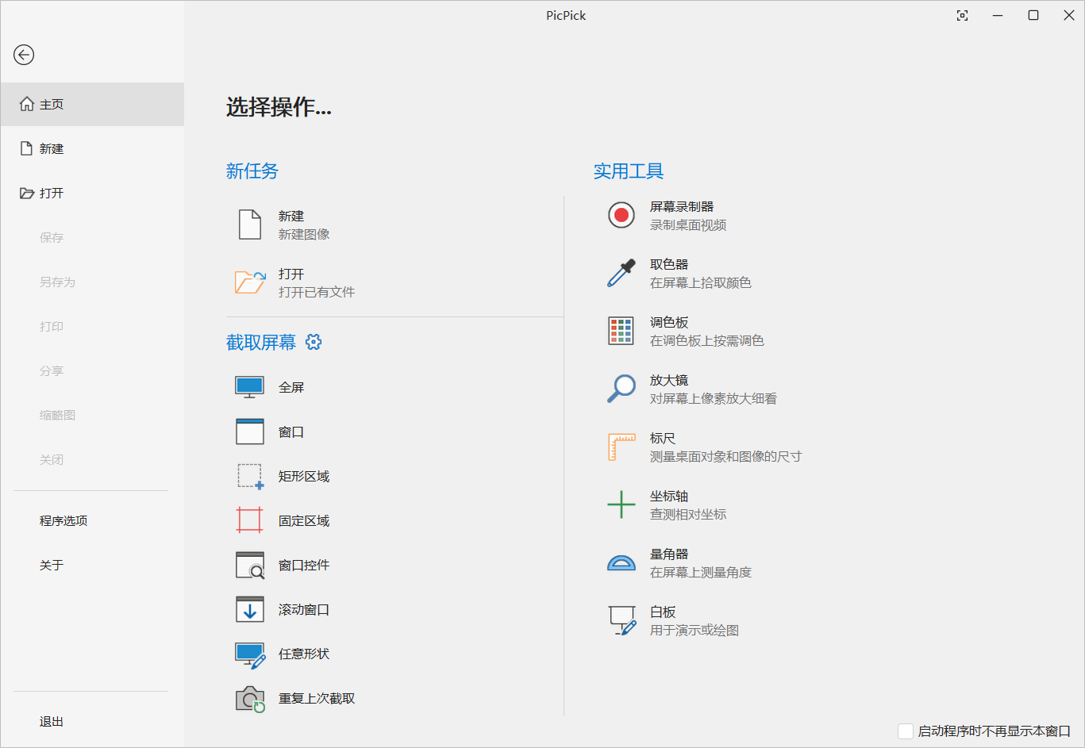
Task: Click the 矩形区域 dashed rectangle icon
Action: coord(250,476)
